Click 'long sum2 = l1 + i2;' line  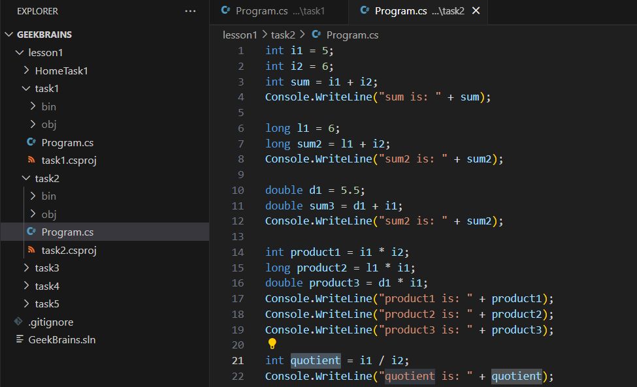(327, 144)
